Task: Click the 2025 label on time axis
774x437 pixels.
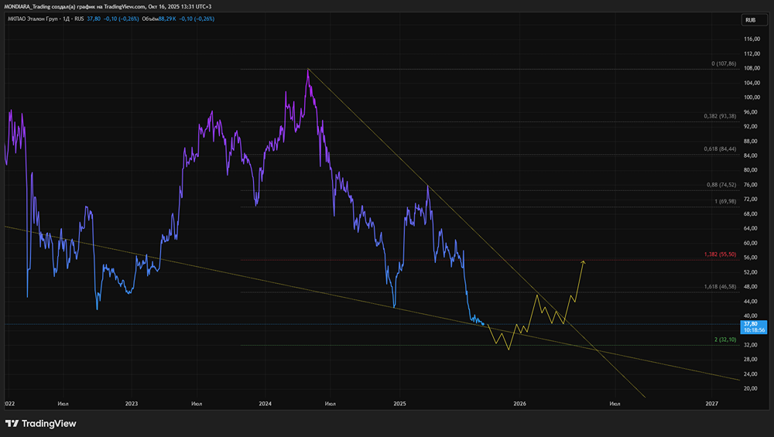Action: coord(400,404)
